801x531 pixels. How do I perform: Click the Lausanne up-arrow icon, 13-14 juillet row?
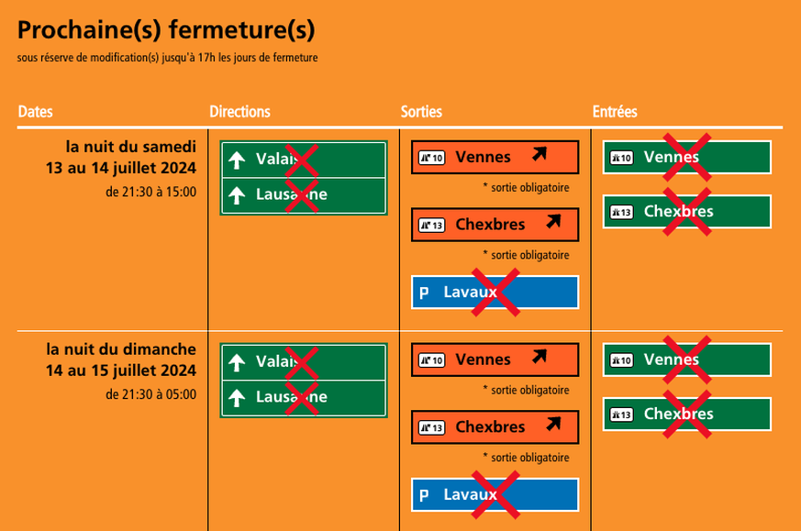click(237, 195)
